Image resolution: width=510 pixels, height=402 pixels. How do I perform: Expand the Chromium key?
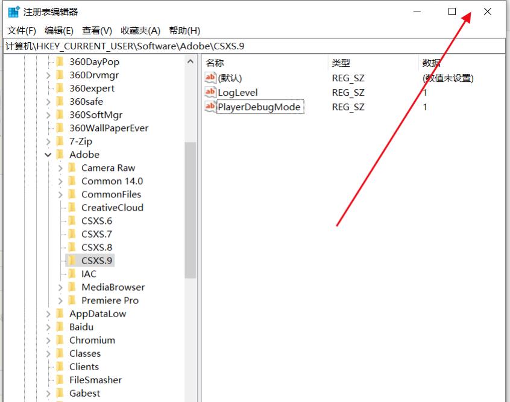tap(48, 341)
